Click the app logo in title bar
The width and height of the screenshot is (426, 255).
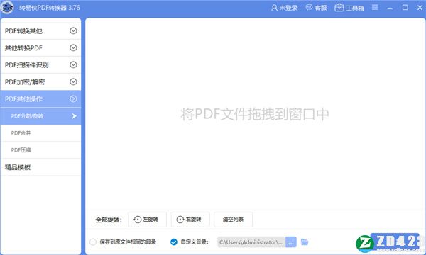(7, 7)
